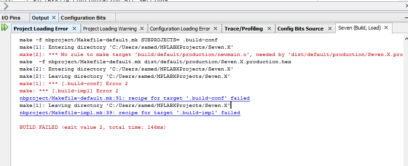The image size is (408, 166).
Task: Close the Configuration Loading Error tab
Action: coord(216,28)
